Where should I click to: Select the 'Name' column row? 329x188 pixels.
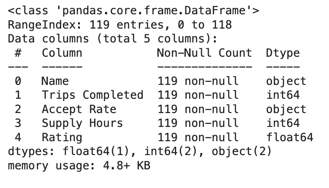tap(161, 81)
